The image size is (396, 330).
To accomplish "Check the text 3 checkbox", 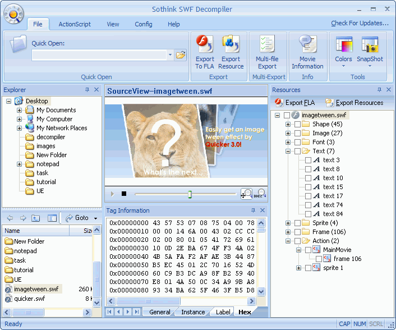I will [x=308, y=160].
